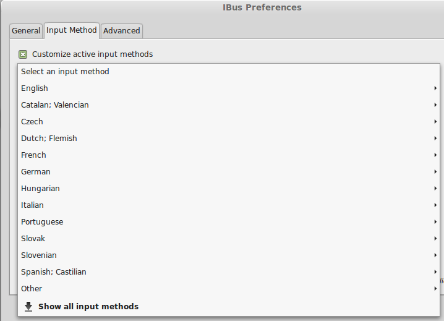
Task: Pick Hungarian from the language list
Action: (229, 189)
